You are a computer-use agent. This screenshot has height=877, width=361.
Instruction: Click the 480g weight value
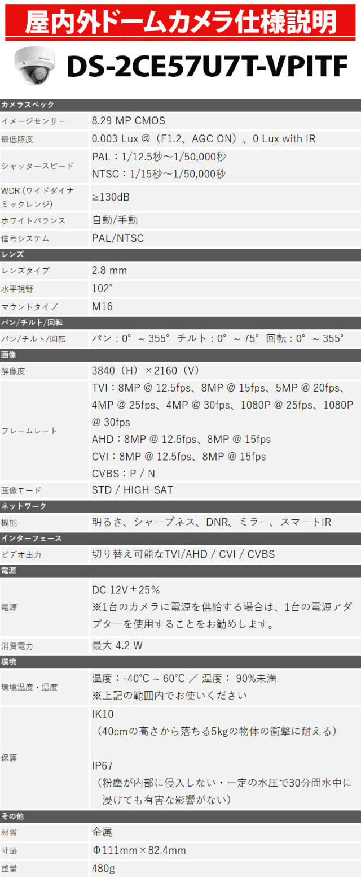click(104, 869)
